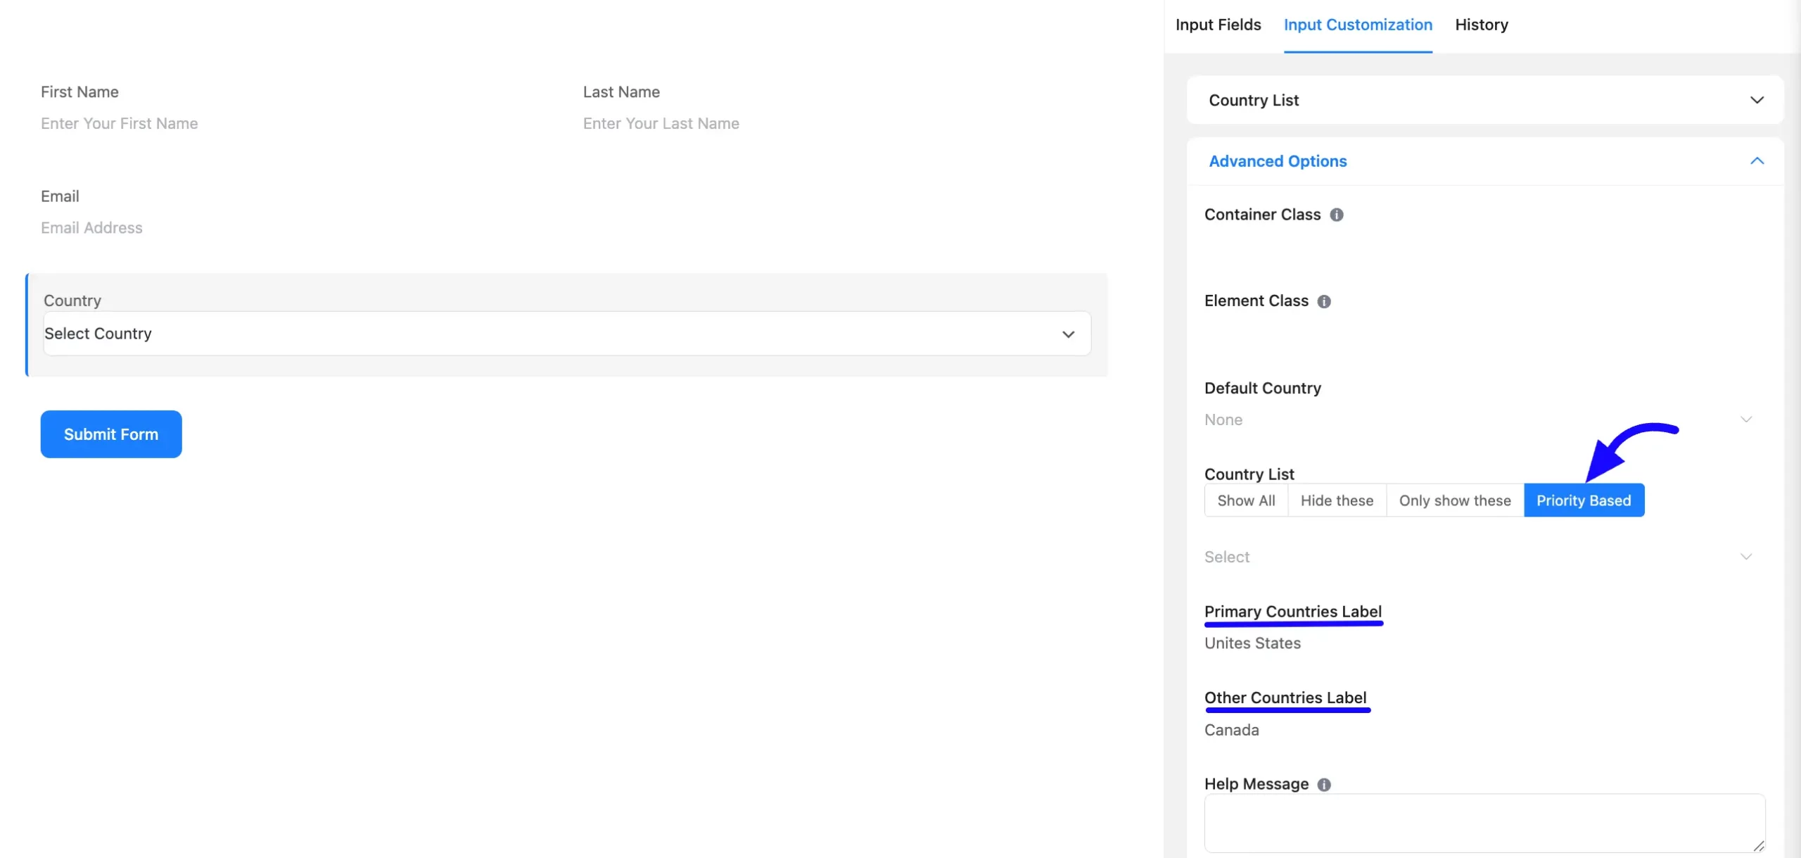Choose Priority Based option
Viewport: 1801px width, 858px height.
(x=1584, y=500)
